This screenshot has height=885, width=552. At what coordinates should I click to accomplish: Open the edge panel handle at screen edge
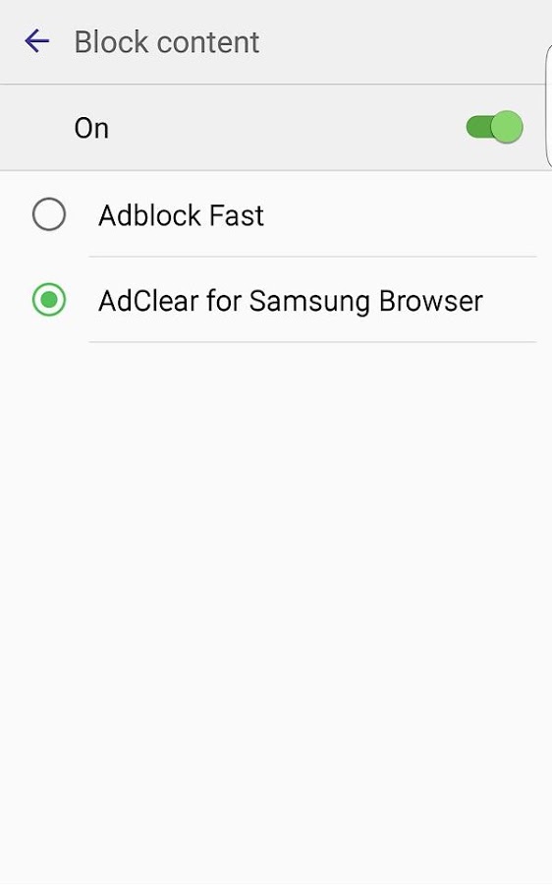point(548,107)
